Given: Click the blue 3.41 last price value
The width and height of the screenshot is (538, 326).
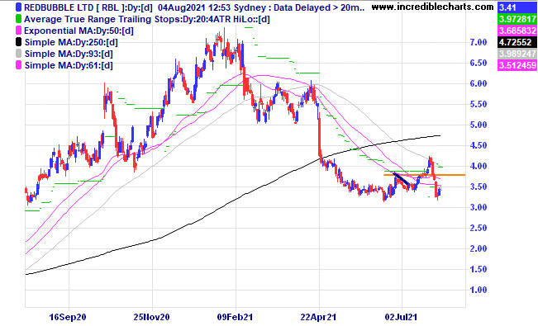Looking at the screenshot, I should coord(517,7).
